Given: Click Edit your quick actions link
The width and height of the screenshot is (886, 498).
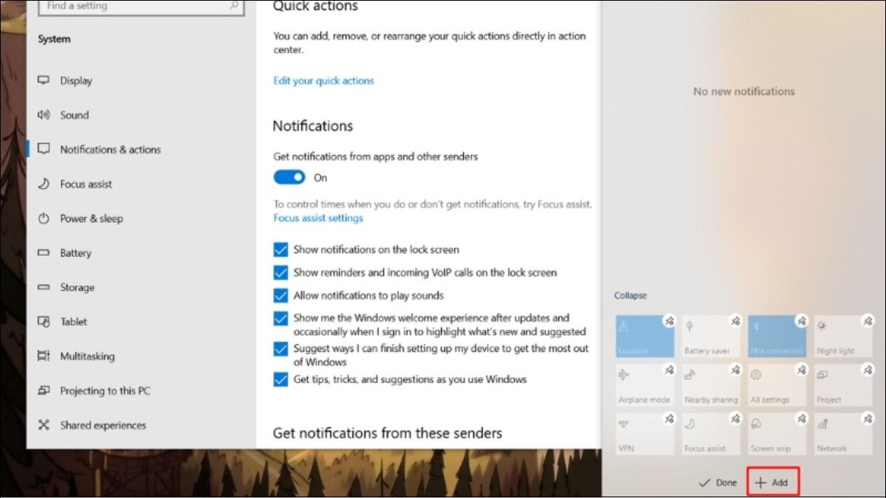Looking at the screenshot, I should pyautogui.click(x=323, y=80).
